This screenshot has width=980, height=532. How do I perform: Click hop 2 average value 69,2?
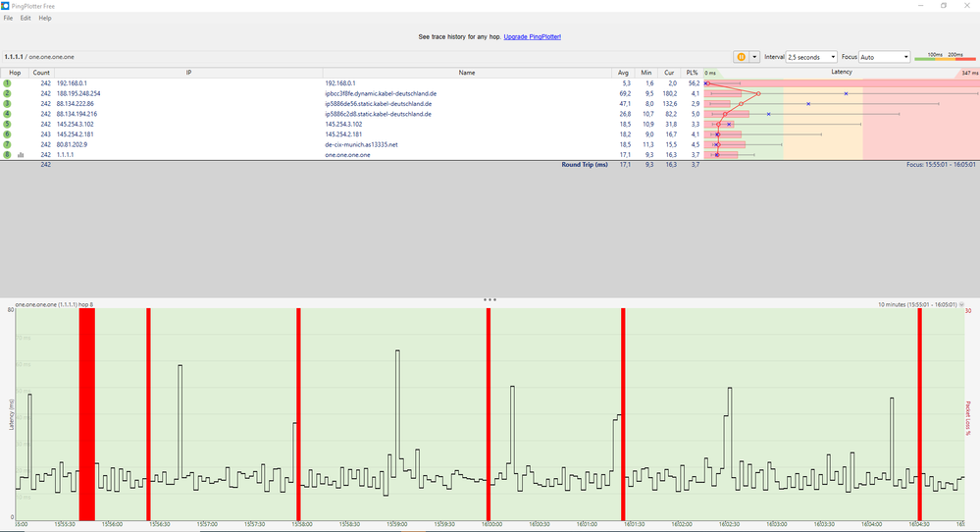tap(625, 94)
